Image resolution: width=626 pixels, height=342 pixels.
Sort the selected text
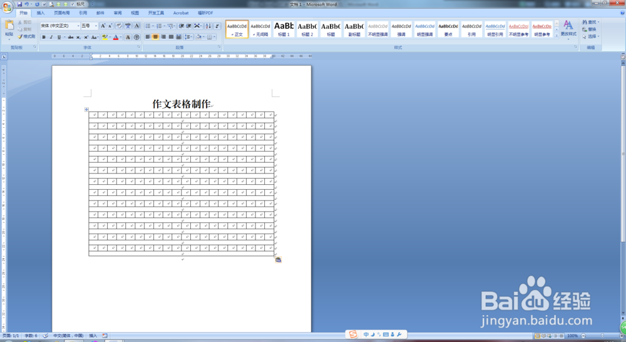point(208,26)
